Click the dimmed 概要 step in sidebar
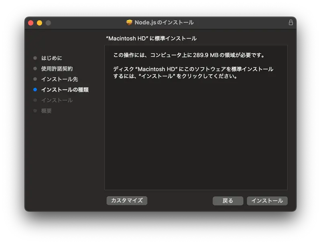 (46, 111)
